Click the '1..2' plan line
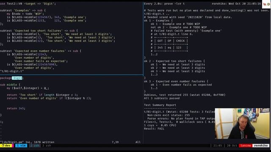This screenshot has height=152, width=271. (154, 54)
